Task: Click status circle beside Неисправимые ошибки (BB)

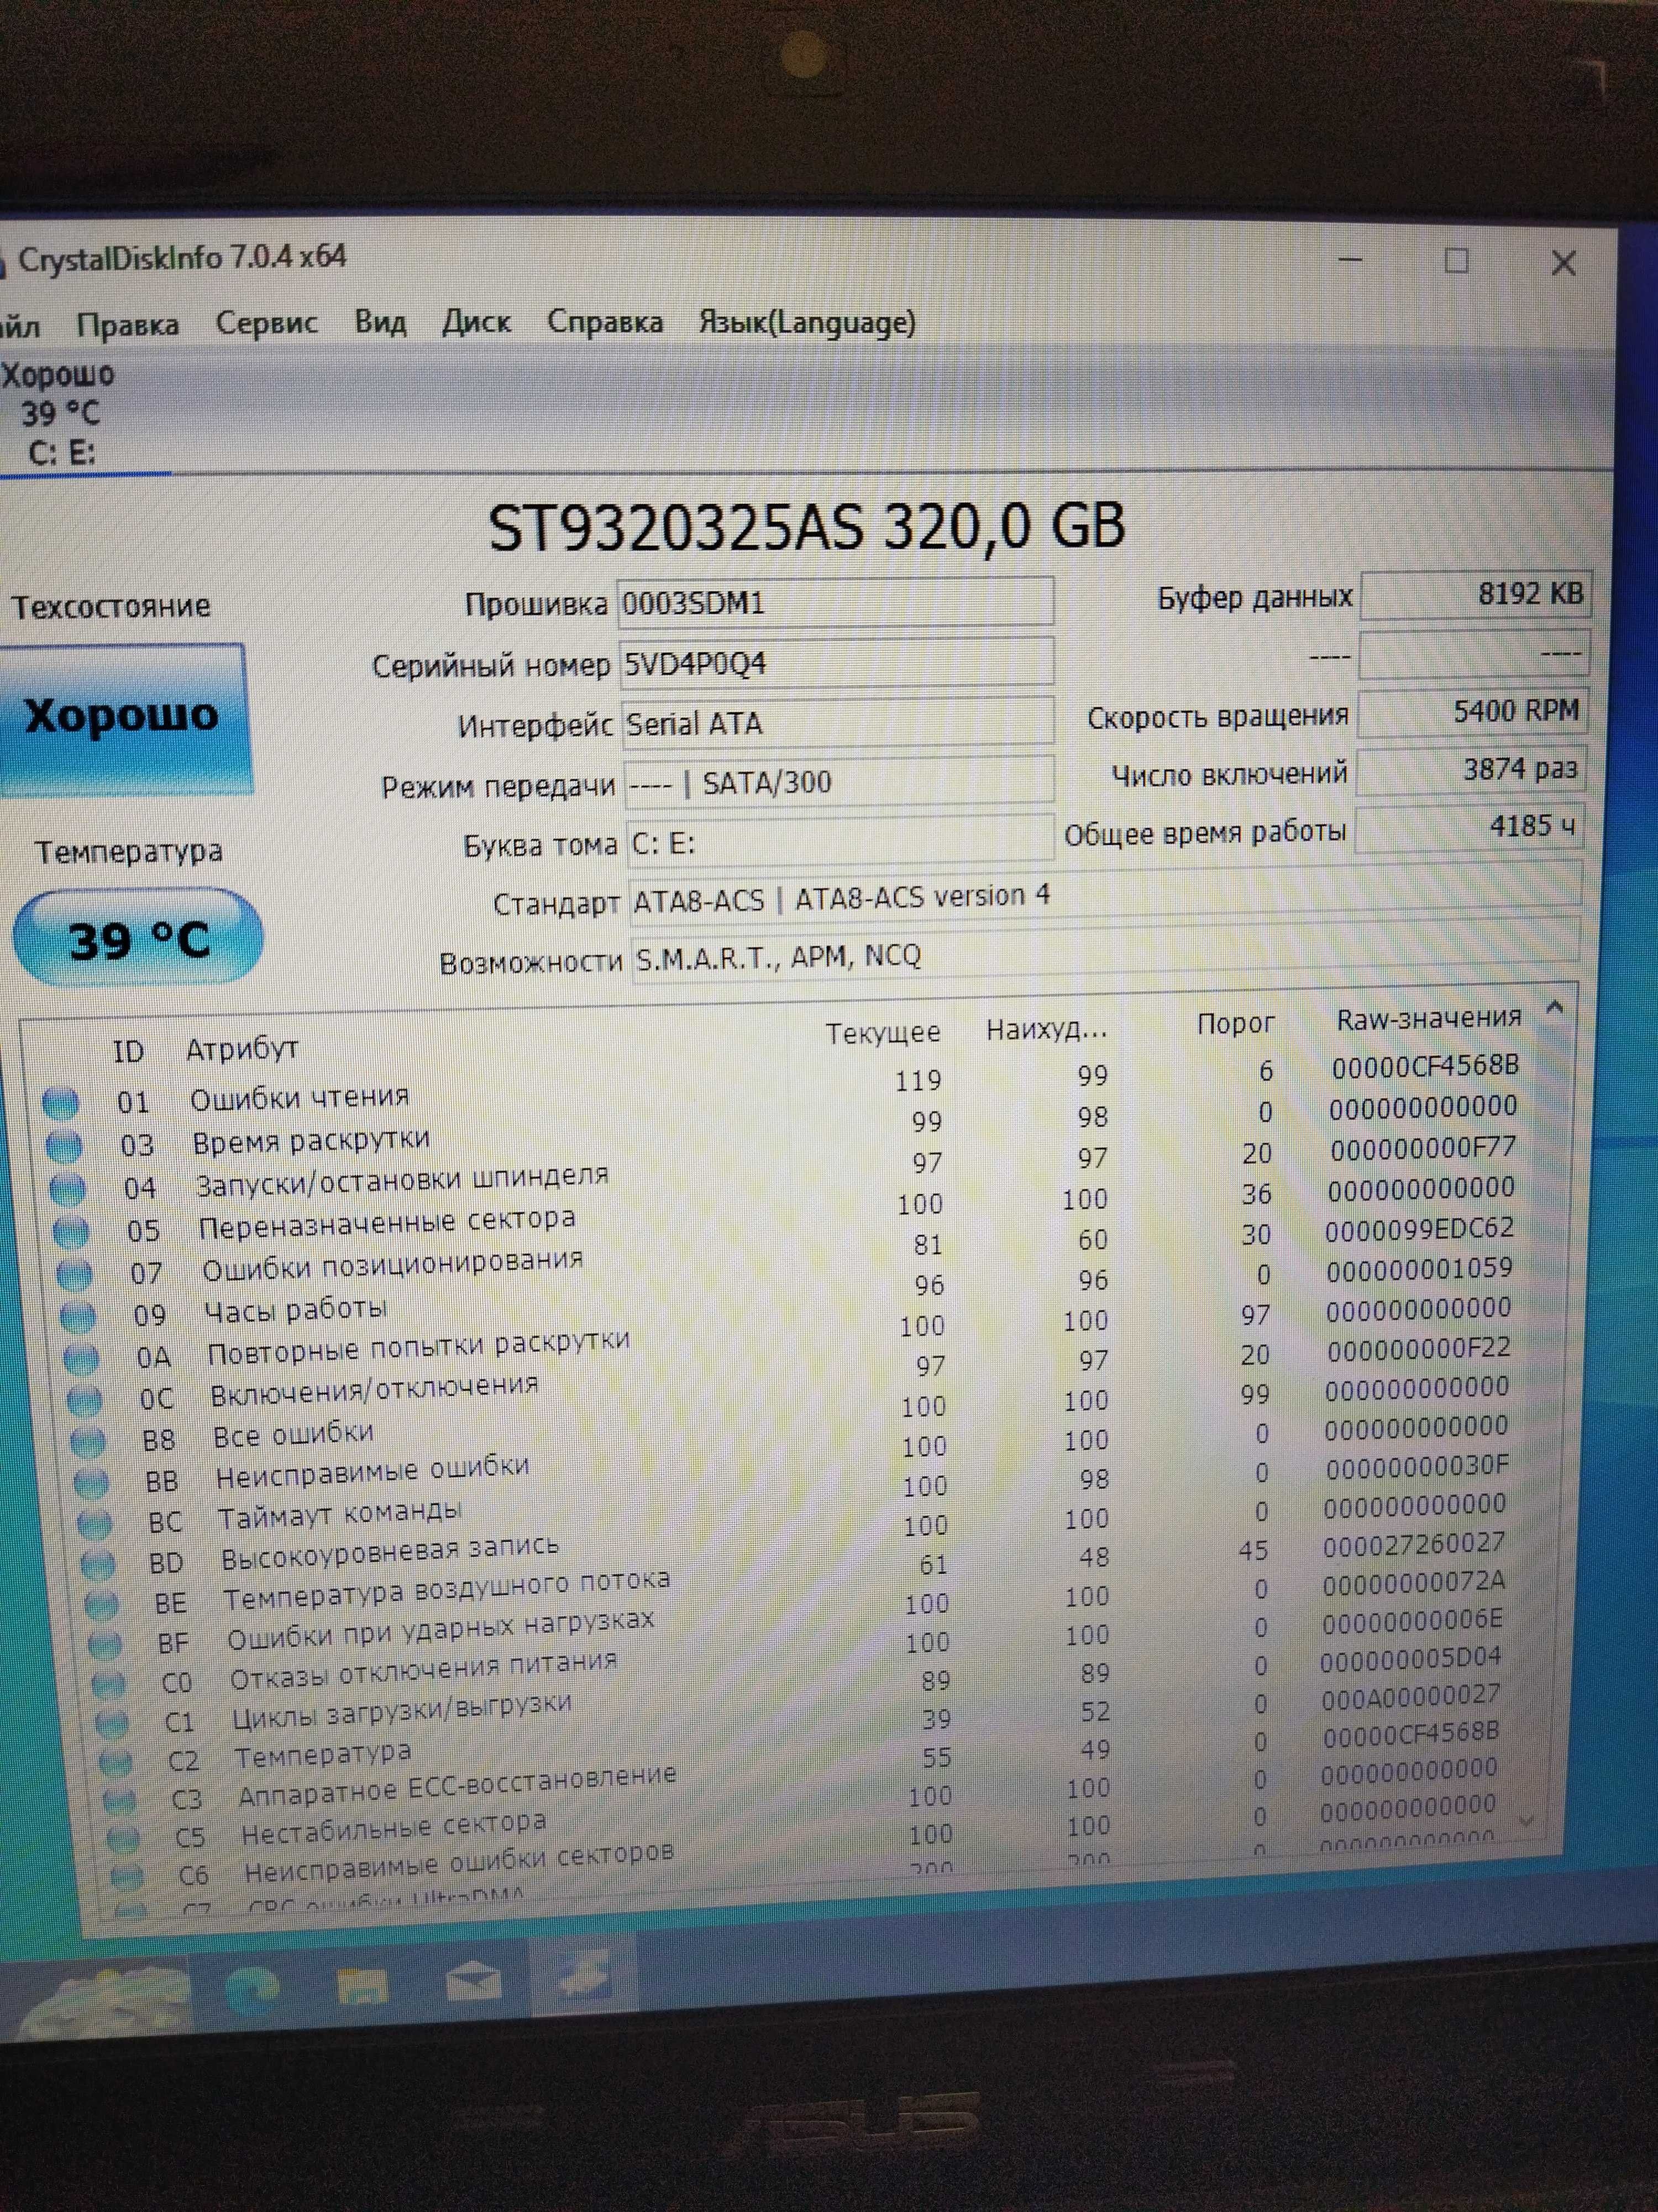Action: point(91,1482)
